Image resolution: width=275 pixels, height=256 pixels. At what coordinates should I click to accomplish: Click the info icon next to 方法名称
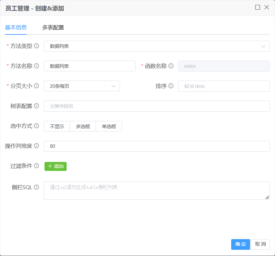coord(37,66)
